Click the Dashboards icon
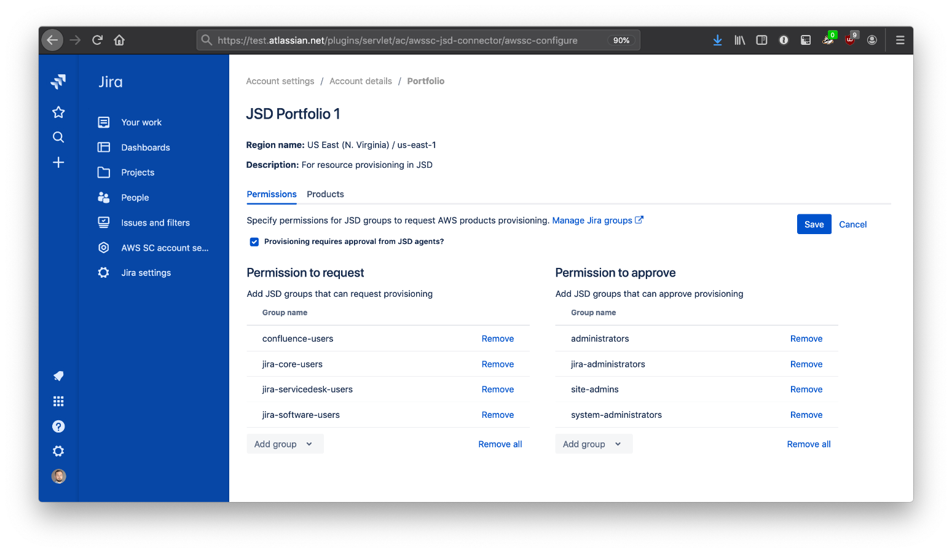Screen dimensions: 952x553 pyautogui.click(x=104, y=147)
